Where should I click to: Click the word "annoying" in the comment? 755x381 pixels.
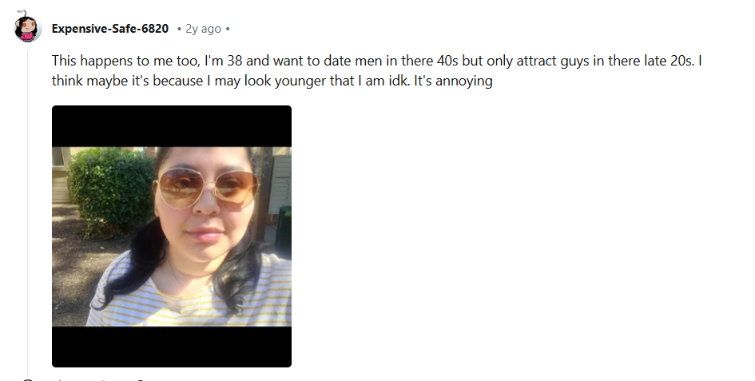(x=463, y=81)
